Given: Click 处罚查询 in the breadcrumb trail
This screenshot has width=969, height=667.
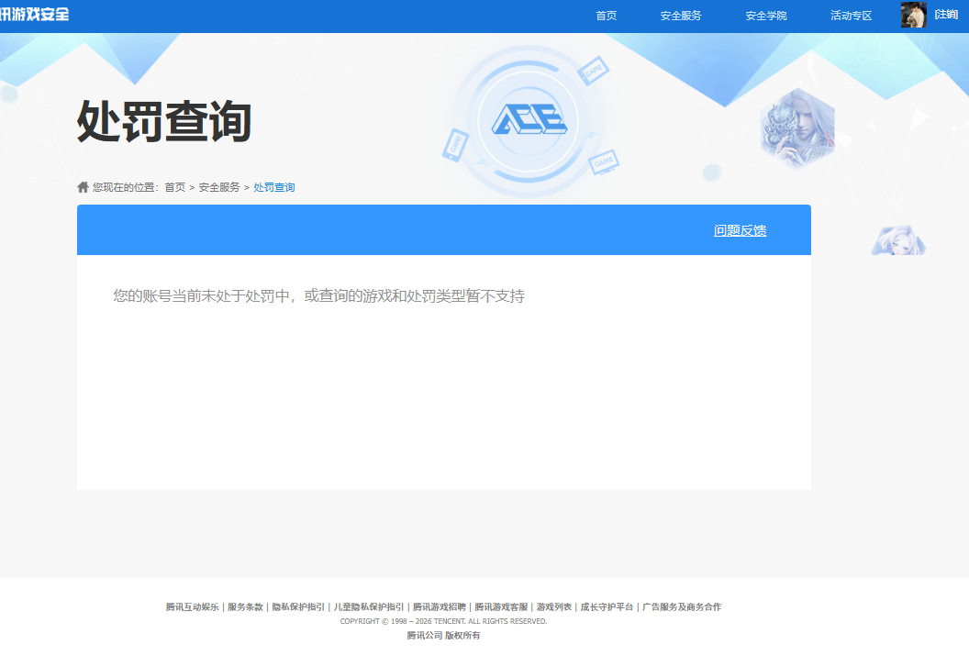Looking at the screenshot, I should pyautogui.click(x=273, y=186).
